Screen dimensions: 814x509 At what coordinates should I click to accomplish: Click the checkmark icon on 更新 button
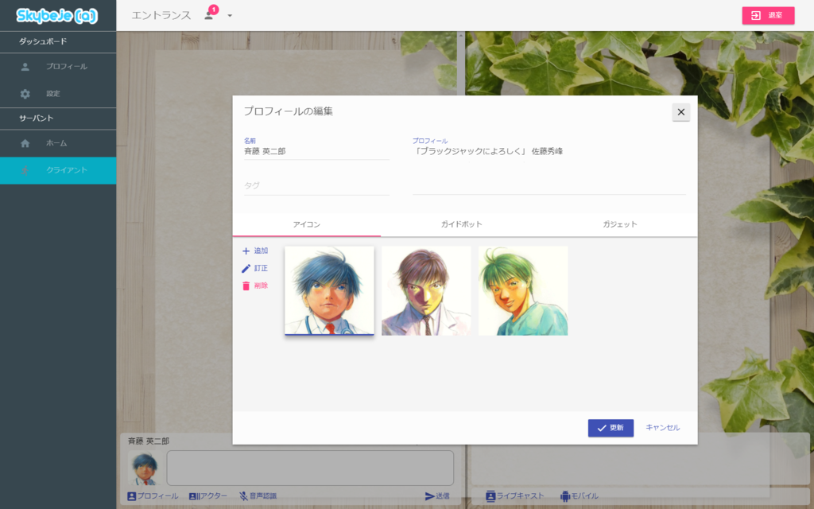click(x=602, y=428)
